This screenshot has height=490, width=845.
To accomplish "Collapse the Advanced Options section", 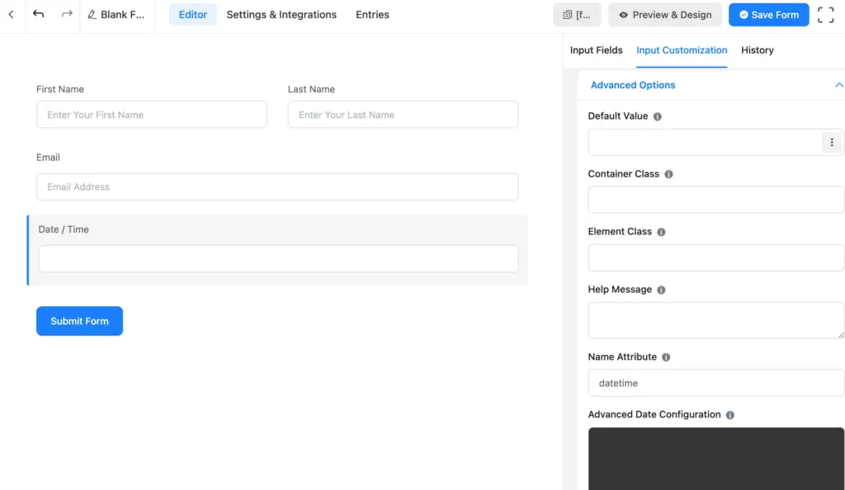I will pos(839,85).
